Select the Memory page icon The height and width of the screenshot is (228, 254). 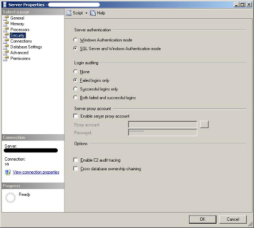pyautogui.click(x=6, y=24)
